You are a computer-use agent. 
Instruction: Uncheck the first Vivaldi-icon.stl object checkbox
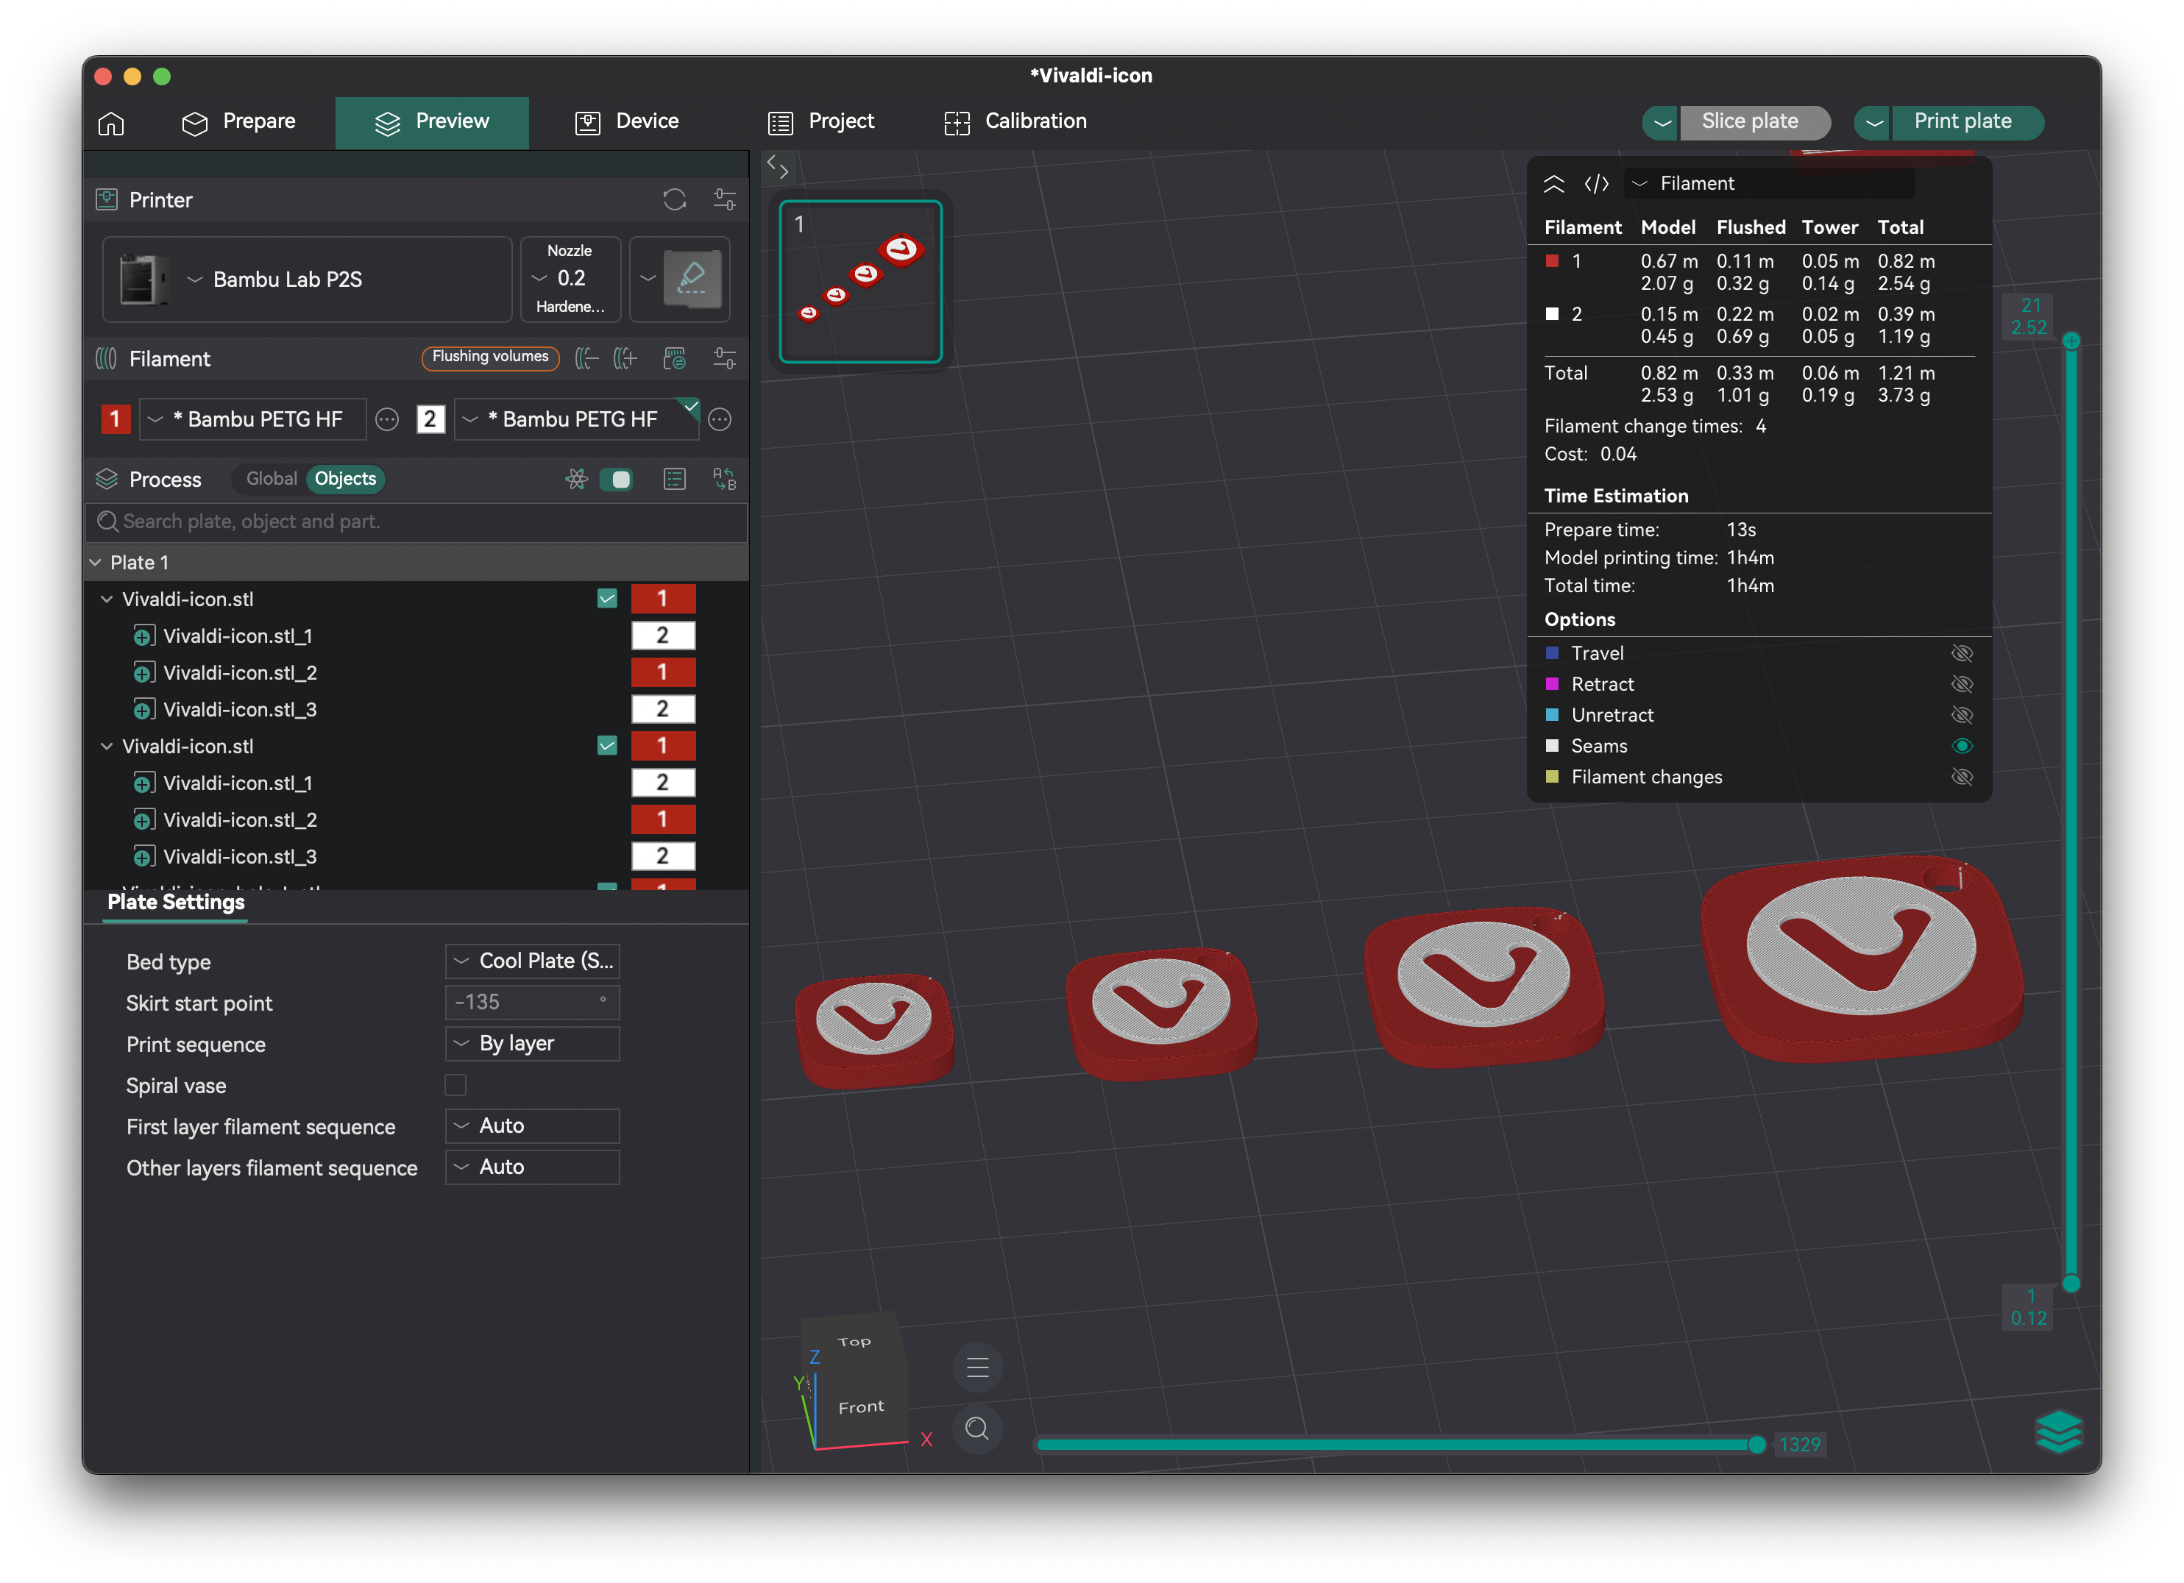pyautogui.click(x=606, y=599)
